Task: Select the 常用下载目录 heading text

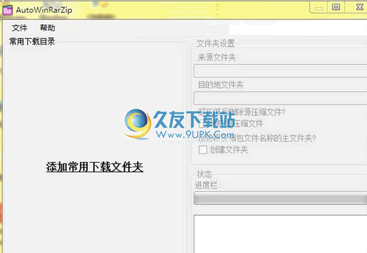Action: (32, 41)
